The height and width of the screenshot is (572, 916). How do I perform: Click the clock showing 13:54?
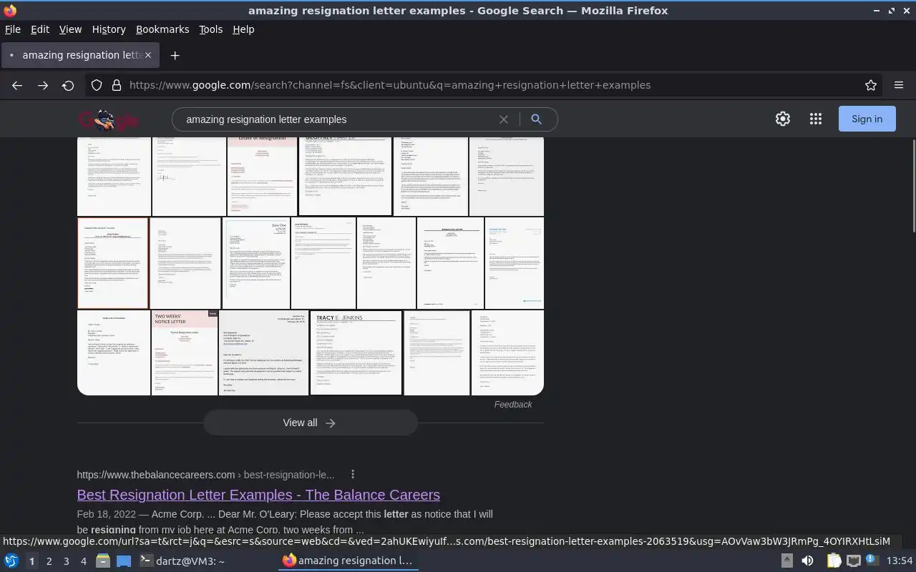pos(900,561)
